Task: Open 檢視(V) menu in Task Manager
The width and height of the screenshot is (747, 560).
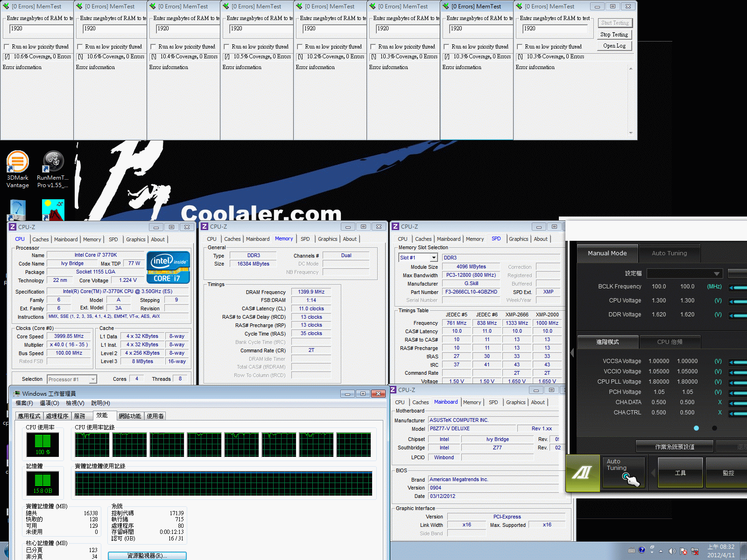Action: (75, 403)
